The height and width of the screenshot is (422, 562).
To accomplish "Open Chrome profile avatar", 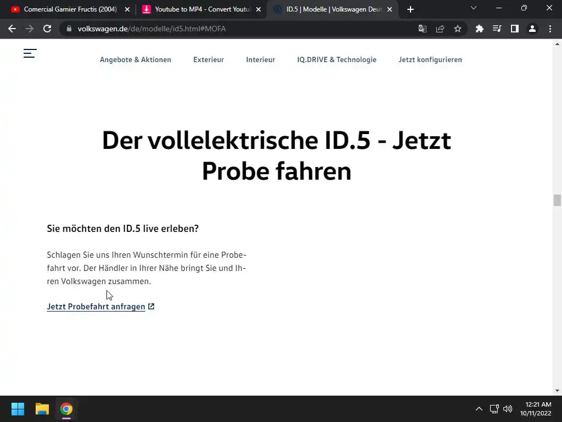I will [x=532, y=29].
